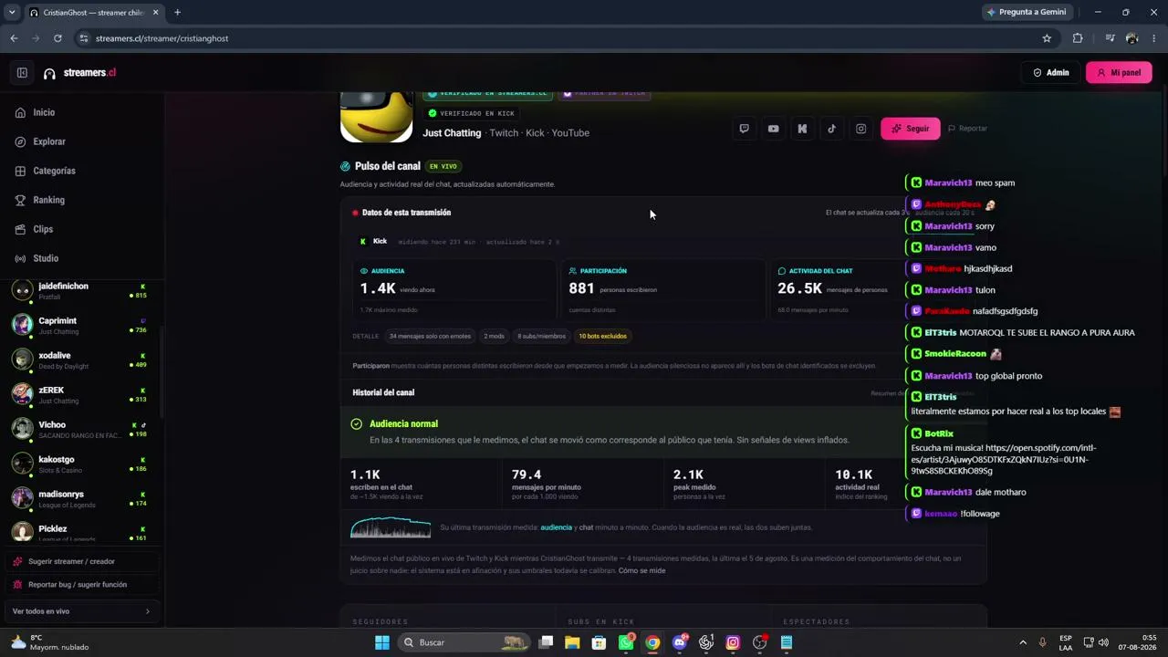Viewport: 1168px width, 657px height.
Task: Follow the streamer with Seguir button
Action: 911,129
